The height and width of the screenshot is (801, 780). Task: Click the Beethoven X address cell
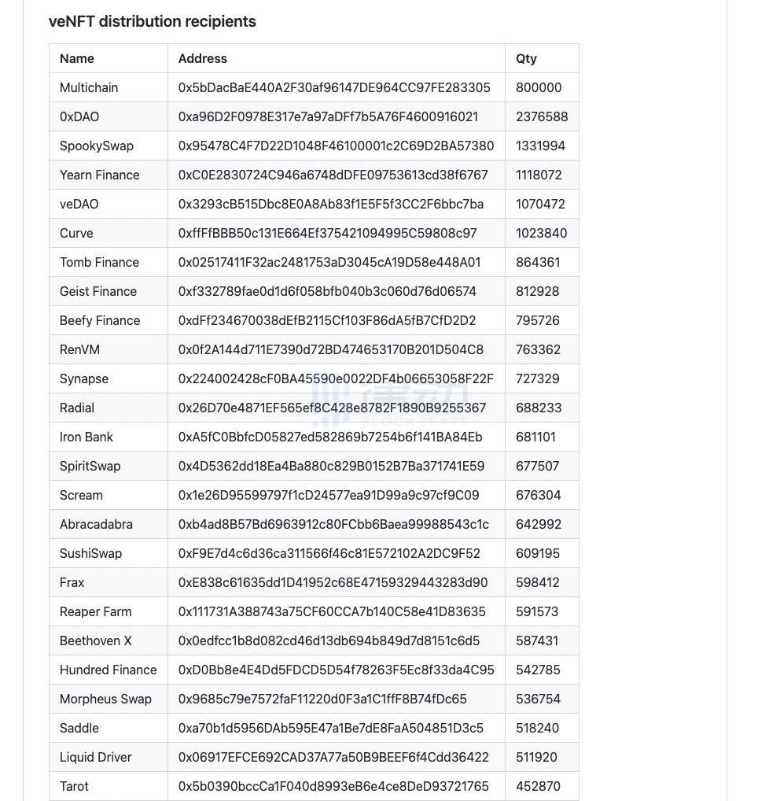click(x=329, y=640)
